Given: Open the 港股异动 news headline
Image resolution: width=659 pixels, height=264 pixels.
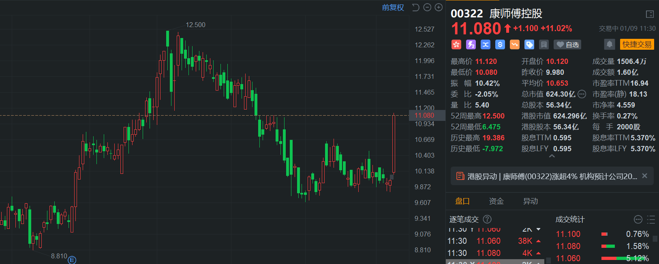Looking at the screenshot, I should coord(552,176).
